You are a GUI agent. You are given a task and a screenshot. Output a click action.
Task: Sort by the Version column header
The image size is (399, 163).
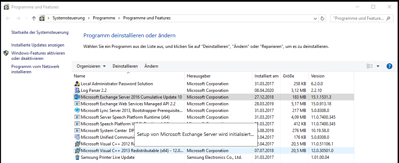pyautogui.click(x=331, y=76)
